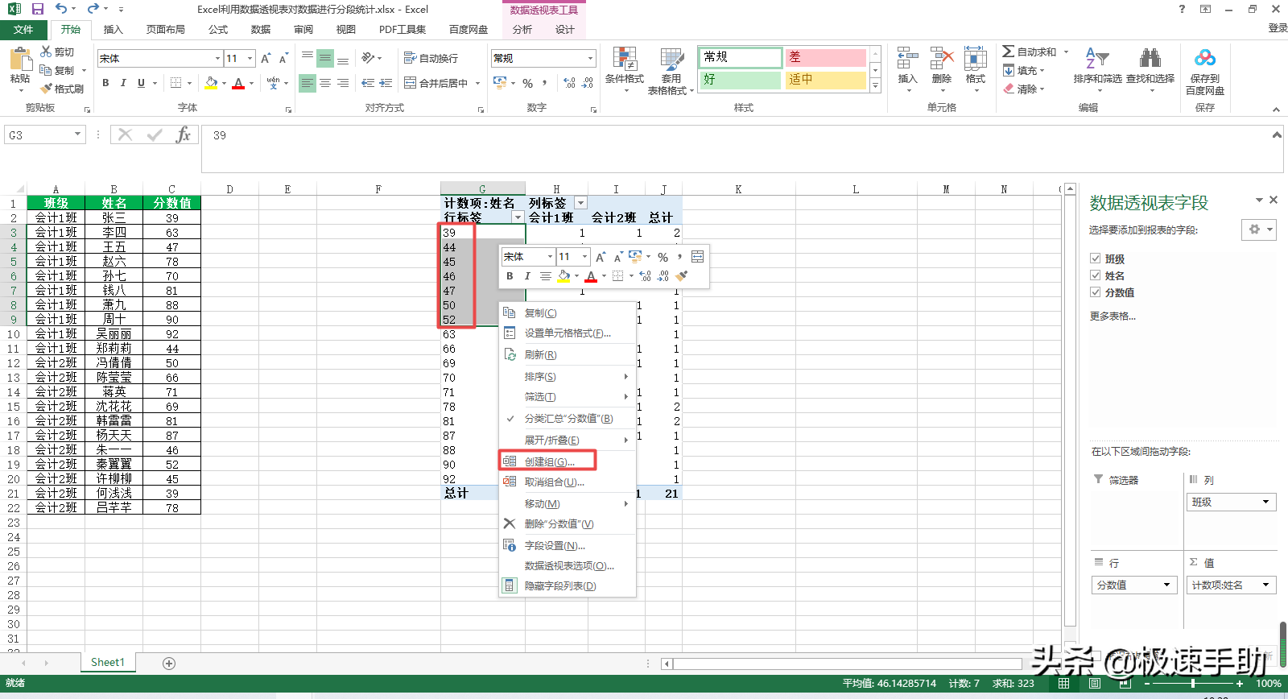The height and width of the screenshot is (699, 1288).
Task: Toggle Bold in the mini toolbar
Action: (510, 276)
